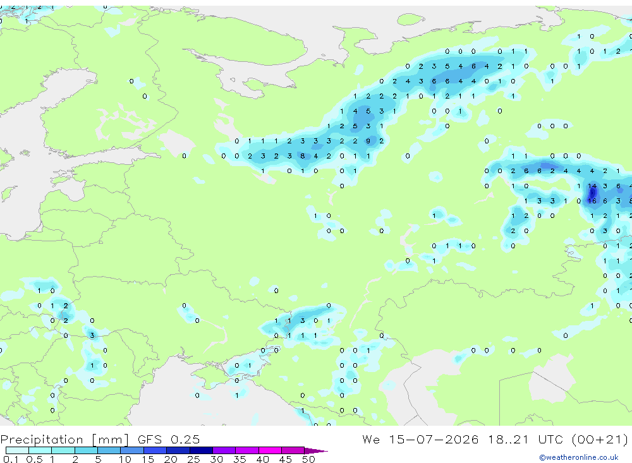Image resolution: width=632 pixels, height=463 pixels.
Task: Click the '25' legend scale label
Action: [193, 459]
